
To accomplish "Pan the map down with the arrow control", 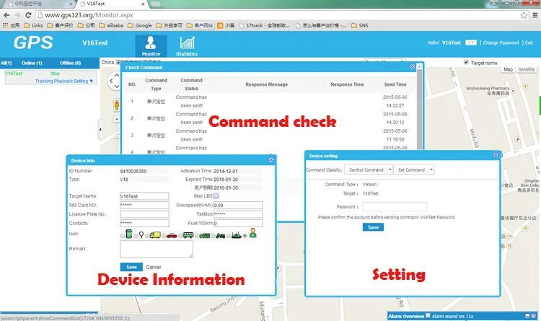I will pos(117,87).
